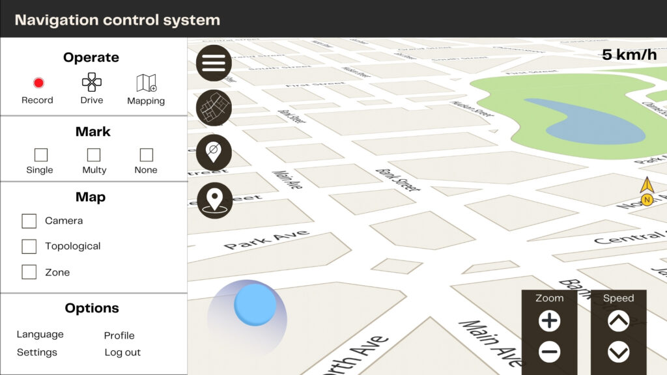This screenshot has width=667, height=375.
Task: Check the Camera option under Map
Action: tap(29, 221)
